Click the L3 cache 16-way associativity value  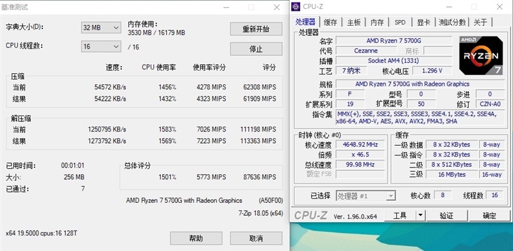pyautogui.click(x=491, y=175)
